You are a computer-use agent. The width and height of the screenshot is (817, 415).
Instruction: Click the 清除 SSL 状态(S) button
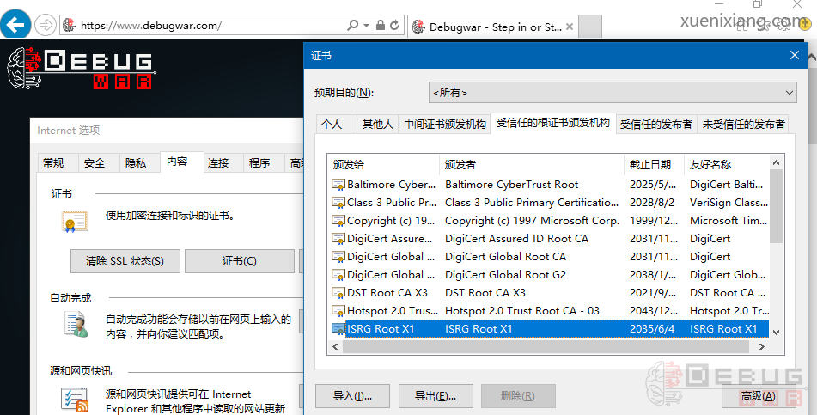[125, 261]
